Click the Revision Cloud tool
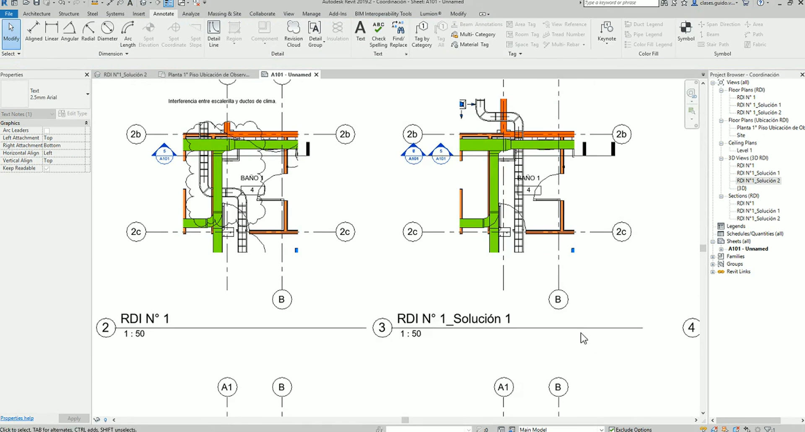805x432 pixels. (x=293, y=34)
